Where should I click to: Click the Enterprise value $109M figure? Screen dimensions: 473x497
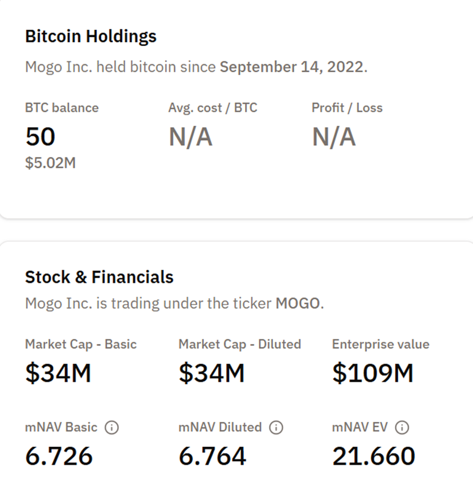(x=372, y=372)
